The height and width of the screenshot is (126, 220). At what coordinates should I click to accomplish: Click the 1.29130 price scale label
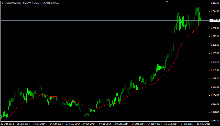(x=215, y=3)
